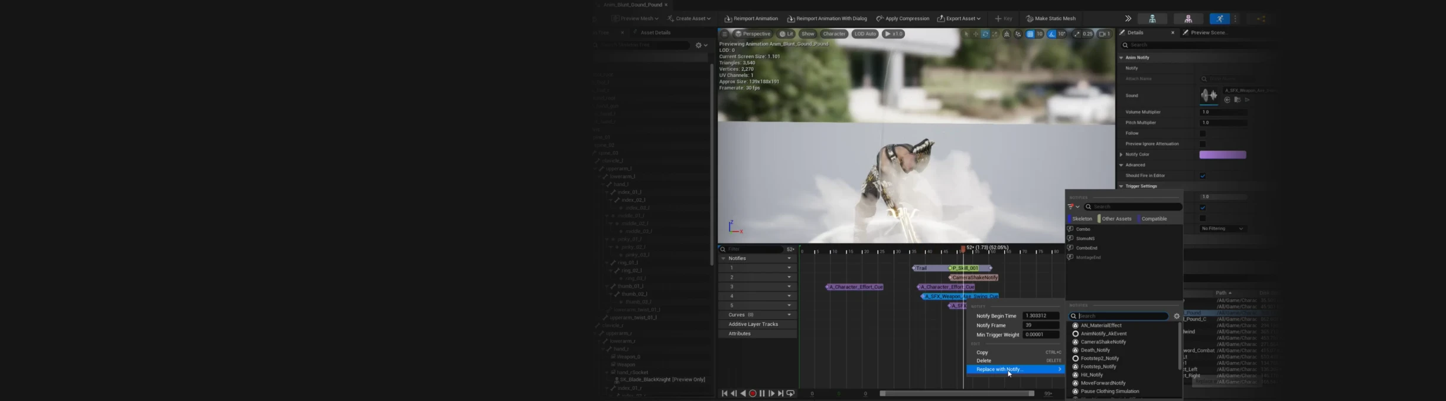Open notify track 1 dropdown arrow
This screenshot has height=401, width=1446.
(789, 268)
